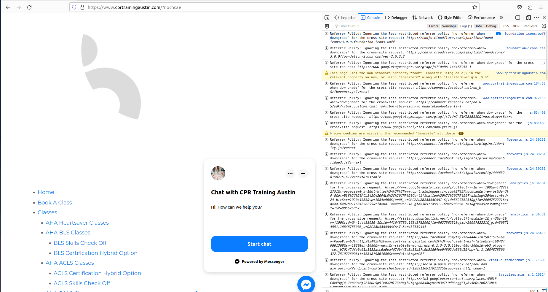
Task: Enable the XHR message filter
Action: click(x=516, y=26)
